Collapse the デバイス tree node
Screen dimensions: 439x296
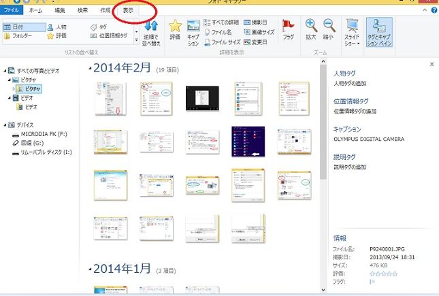tap(5, 125)
